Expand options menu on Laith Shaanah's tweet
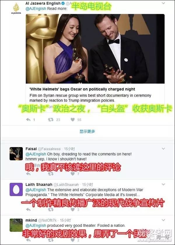 pyautogui.click(x=163, y=184)
